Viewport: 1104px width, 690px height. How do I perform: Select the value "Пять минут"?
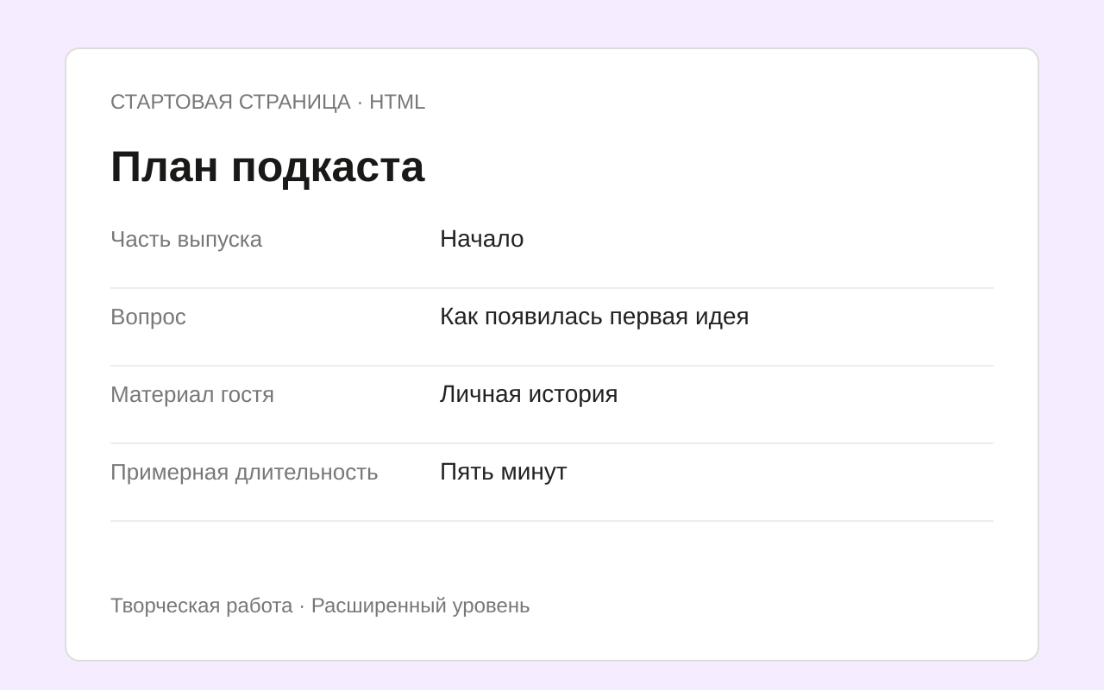pos(503,472)
